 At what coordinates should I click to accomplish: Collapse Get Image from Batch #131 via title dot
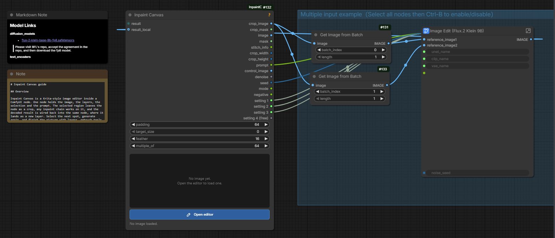316,35
